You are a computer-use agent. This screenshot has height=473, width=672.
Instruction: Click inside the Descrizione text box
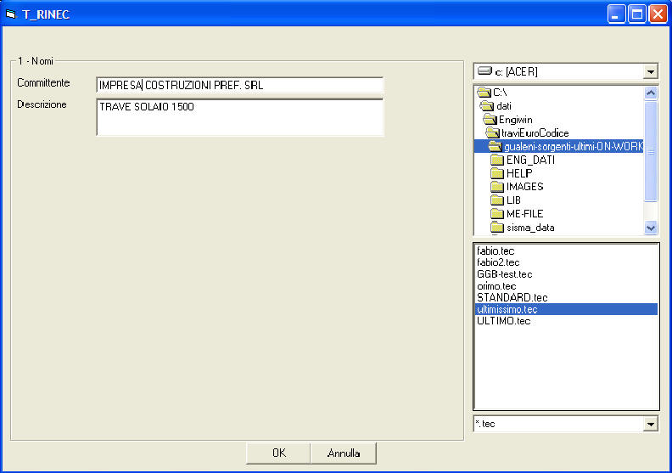click(239, 117)
